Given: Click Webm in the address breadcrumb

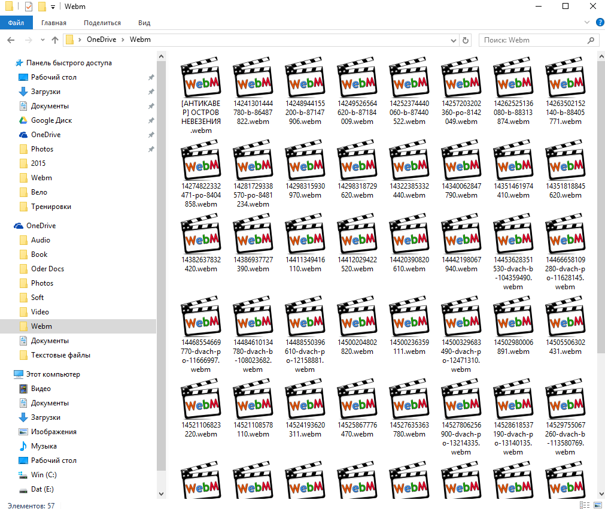Looking at the screenshot, I should coord(140,40).
